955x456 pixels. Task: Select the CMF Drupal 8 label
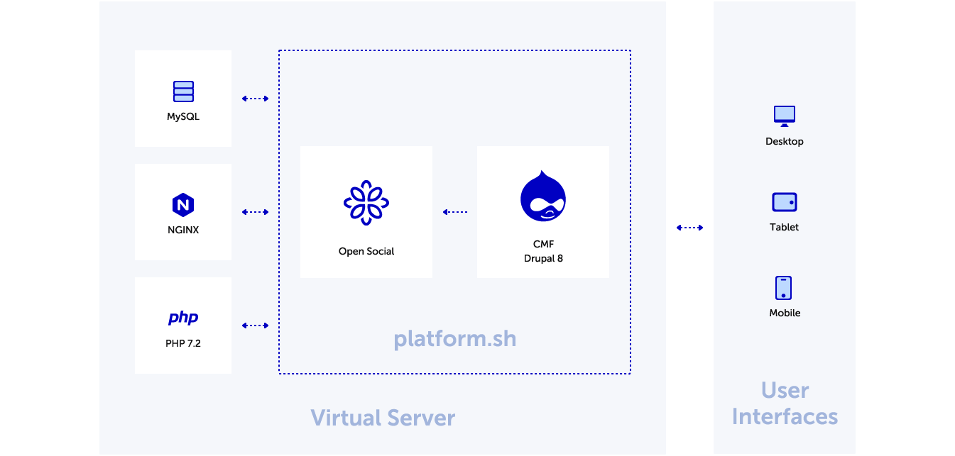(x=543, y=251)
